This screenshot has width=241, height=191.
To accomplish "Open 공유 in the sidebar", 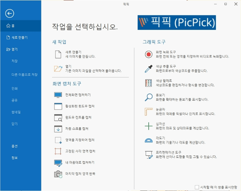I will pyautogui.click(x=14, y=100).
